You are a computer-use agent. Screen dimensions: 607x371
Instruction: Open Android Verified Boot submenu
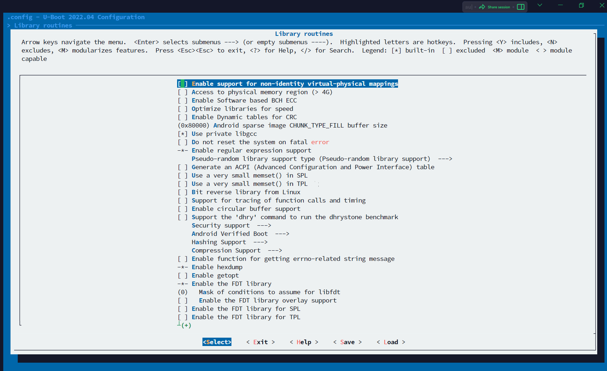coord(240,234)
